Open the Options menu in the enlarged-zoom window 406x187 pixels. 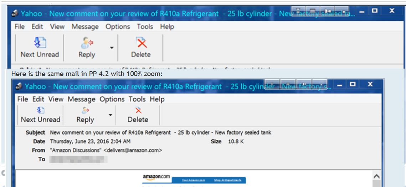point(118,27)
